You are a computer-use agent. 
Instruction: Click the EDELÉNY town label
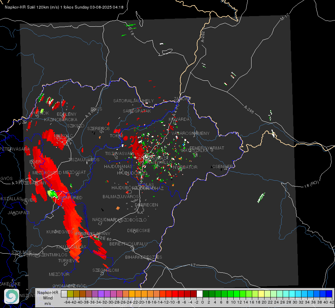pos(66,114)
